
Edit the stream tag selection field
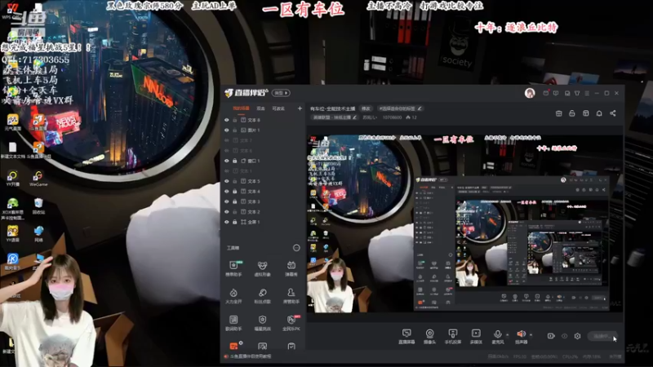coord(400,108)
